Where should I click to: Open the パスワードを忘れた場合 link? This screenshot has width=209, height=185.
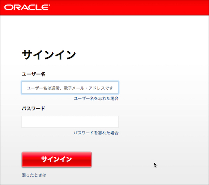[x=96, y=133]
